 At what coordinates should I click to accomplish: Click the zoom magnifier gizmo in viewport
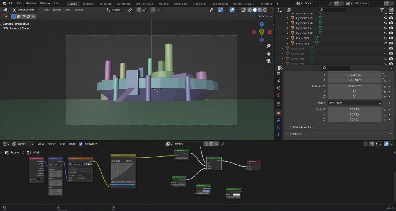click(268, 46)
